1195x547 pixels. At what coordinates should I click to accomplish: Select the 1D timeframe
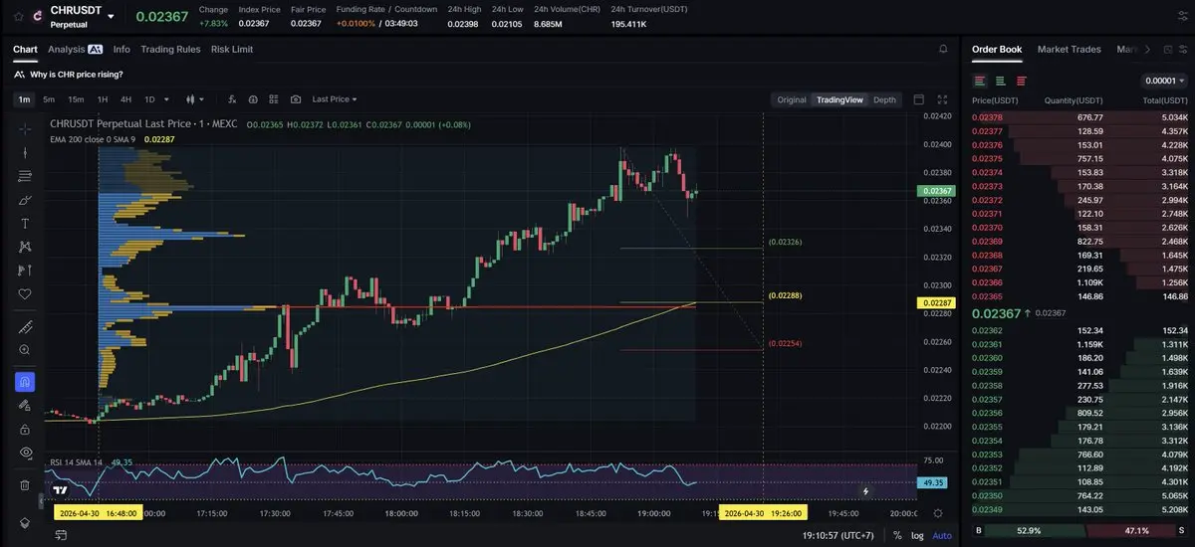(150, 99)
